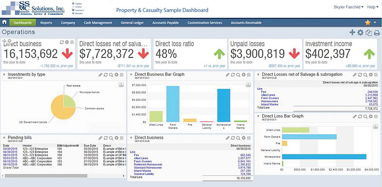
Task: Collapse the Investments by type panel
Action: 4,74
